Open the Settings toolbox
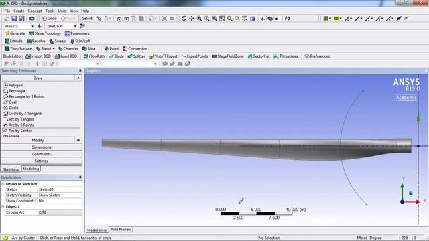The image size is (429, 241). (42, 161)
